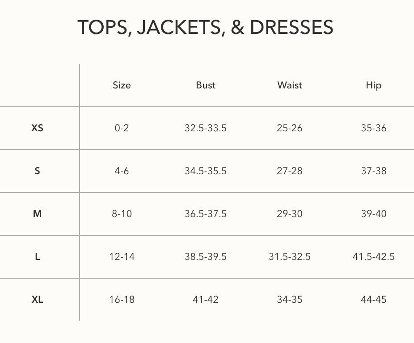
Task: Click the XL row label
Action: tap(37, 300)
